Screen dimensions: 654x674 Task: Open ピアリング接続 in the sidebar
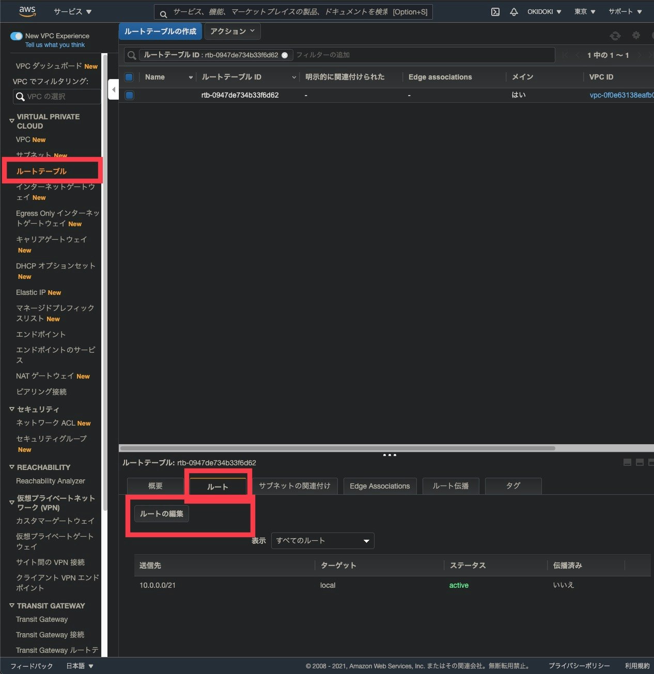41,391
